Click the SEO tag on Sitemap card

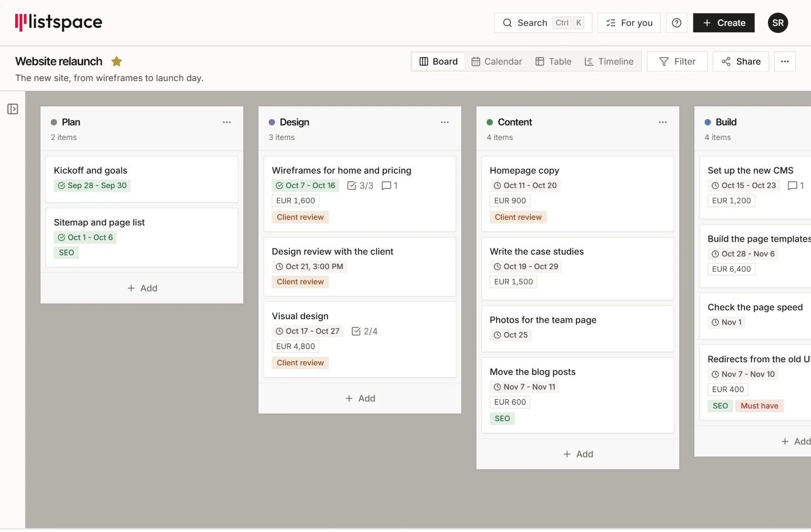tap(66, 252)
